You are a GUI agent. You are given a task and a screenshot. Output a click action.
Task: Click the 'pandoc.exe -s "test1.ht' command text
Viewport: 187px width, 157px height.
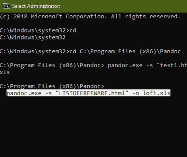point(147,65)
